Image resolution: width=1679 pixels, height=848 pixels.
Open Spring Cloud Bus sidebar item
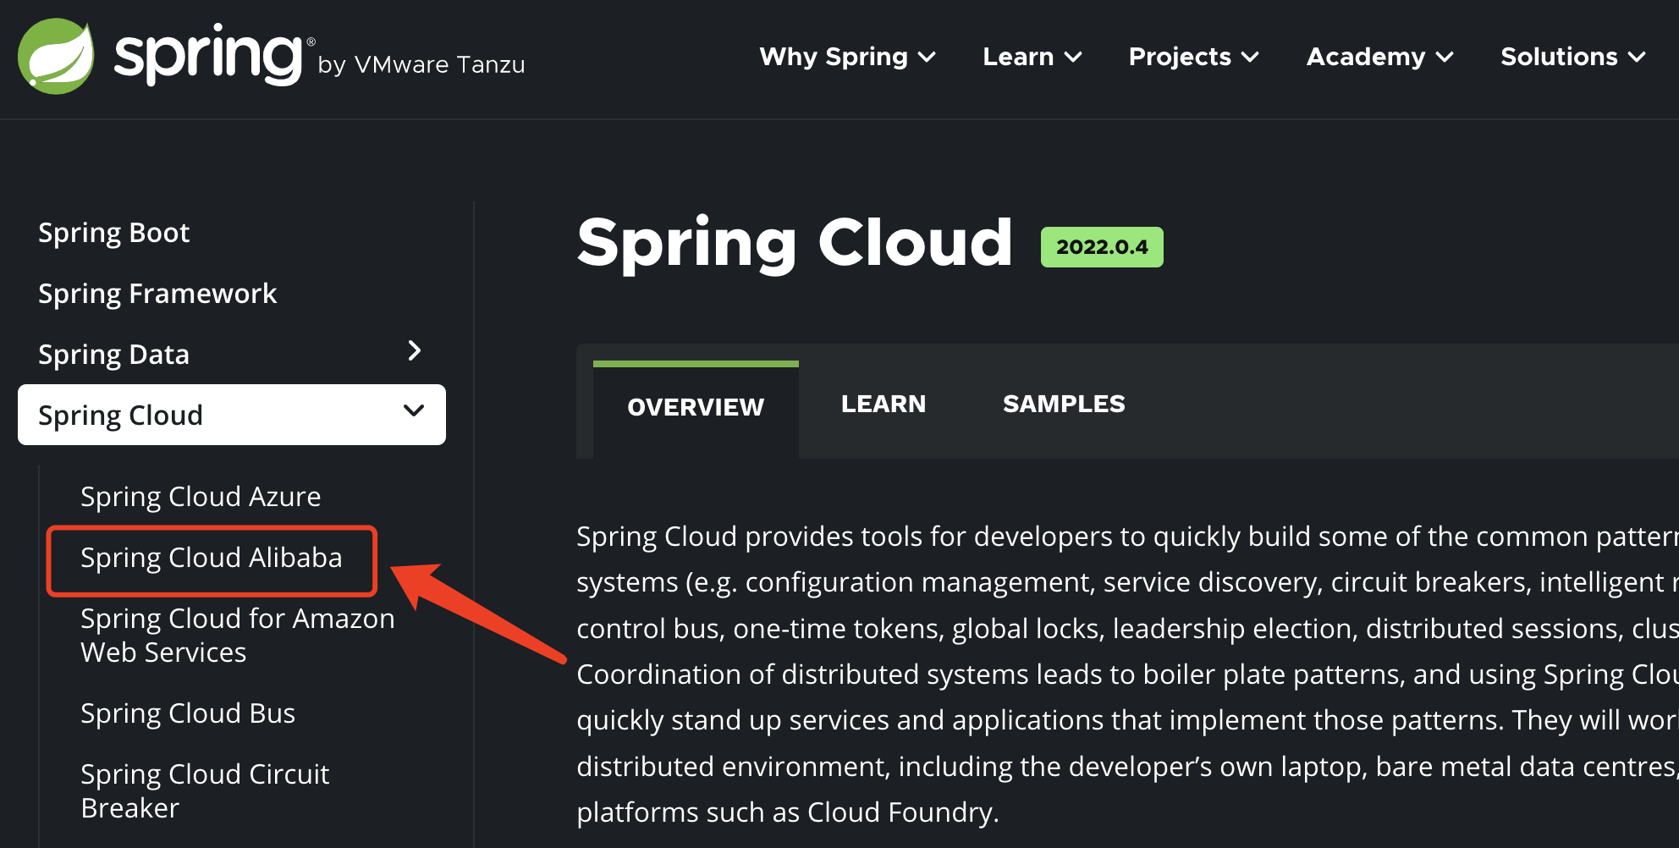(x=188, y=713)
